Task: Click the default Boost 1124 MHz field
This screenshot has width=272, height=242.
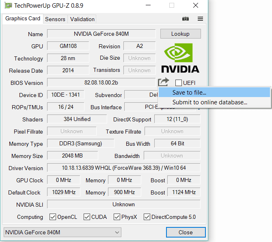Action: 184,192
